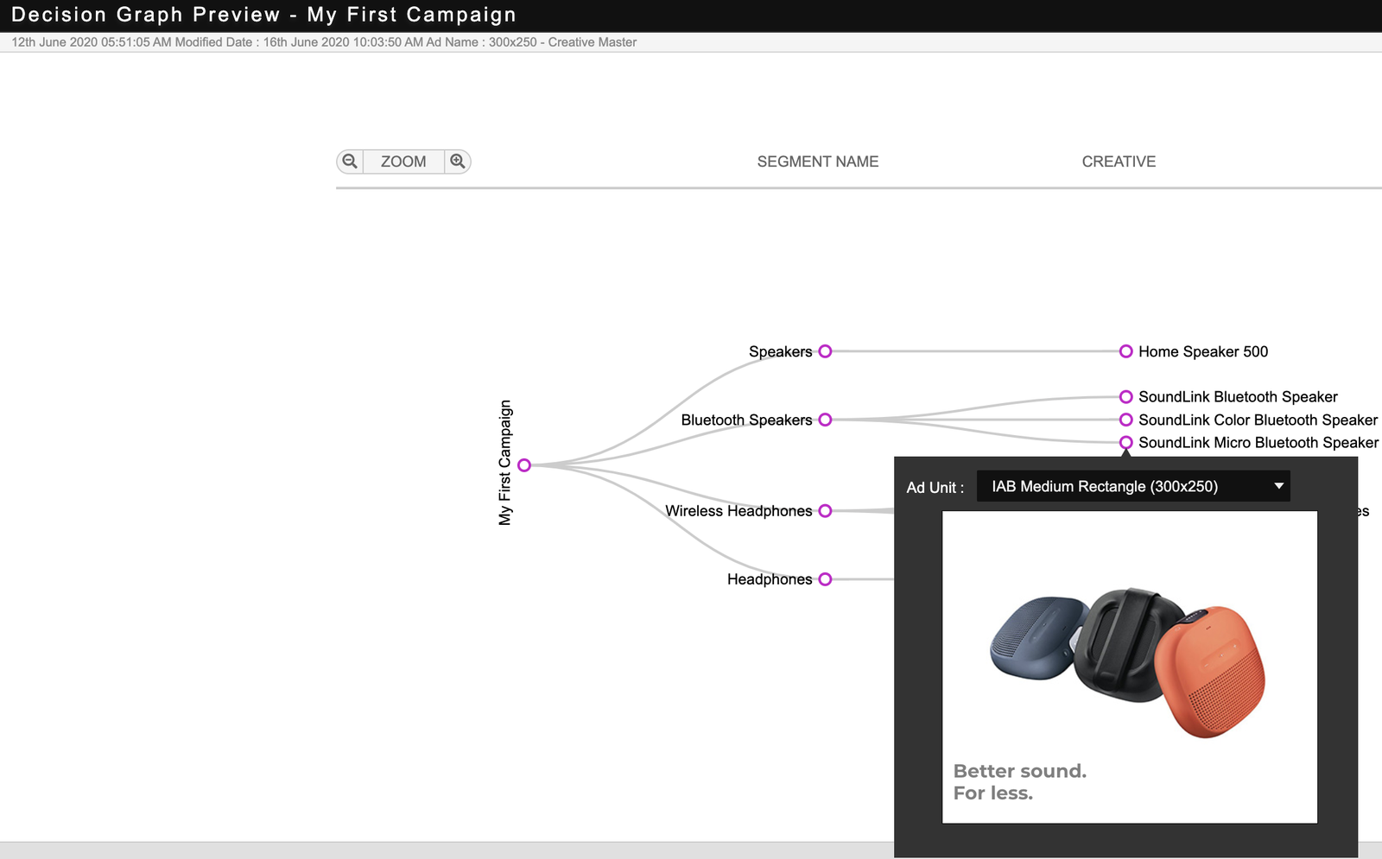Click SoundLink Bluetooth Speaker node circle
The width and height of the screenshot is (1382, 859).
pos(1125,397)
